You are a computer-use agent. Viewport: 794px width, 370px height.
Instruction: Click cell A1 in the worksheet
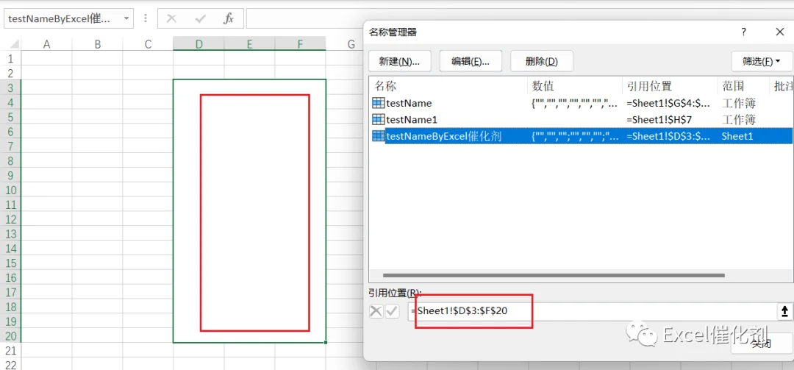click(46, 58)
